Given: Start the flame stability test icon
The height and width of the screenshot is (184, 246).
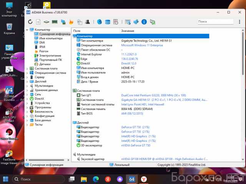Looking at the screenshot, I should pyautogui.click(x=71, y=22).
